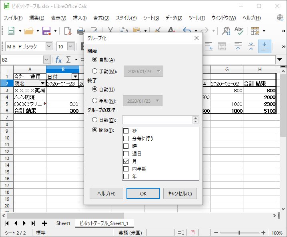
Task: Click the Function Wizard fx icon
Action: (58, 60)
